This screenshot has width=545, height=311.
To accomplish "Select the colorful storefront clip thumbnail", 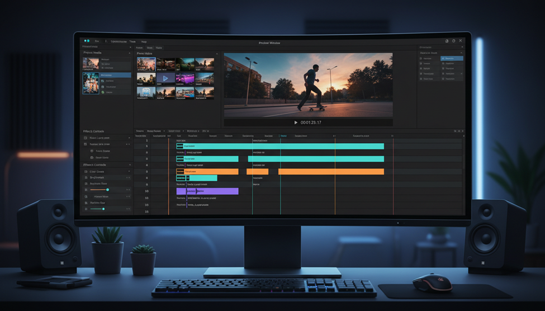I will click(x=185, y=93).
